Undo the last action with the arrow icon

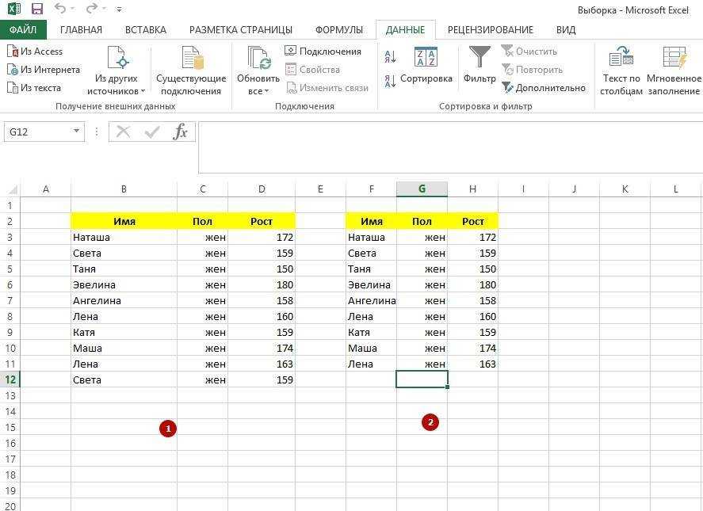point(60,8)
